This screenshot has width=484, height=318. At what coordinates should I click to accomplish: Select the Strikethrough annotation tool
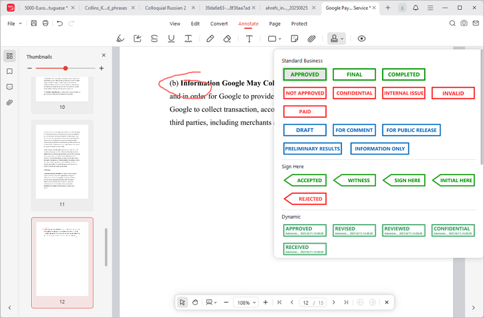154,39
